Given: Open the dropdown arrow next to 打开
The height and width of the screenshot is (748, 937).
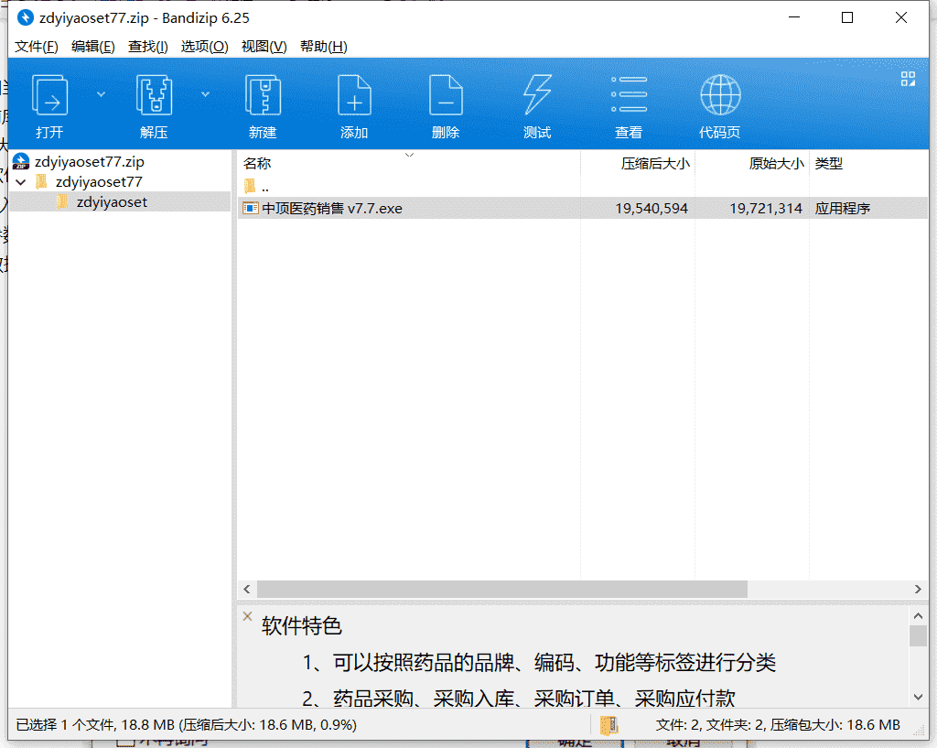Looking at the screenshot, I should coord(101,94).
